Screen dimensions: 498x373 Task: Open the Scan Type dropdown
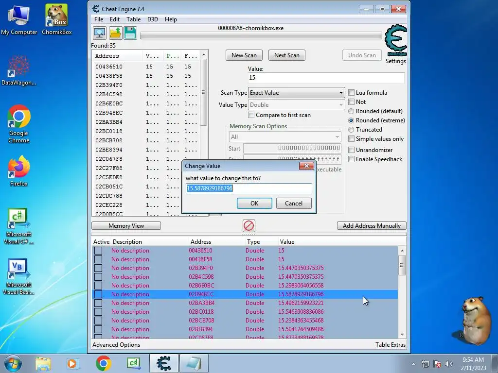(x=296, y=93)
